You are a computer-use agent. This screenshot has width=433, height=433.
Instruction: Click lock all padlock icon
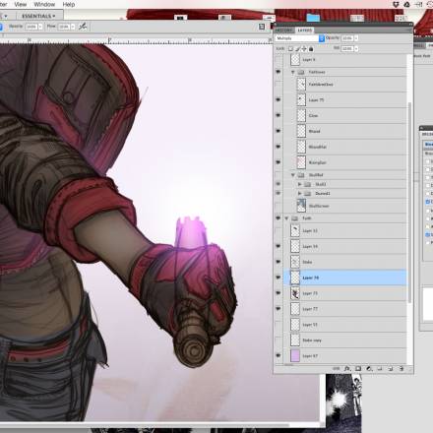pyautogui.click(x=311, y=49)
